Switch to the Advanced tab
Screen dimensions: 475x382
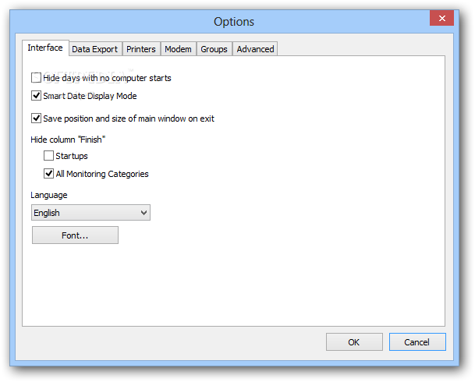pos(255,49)
